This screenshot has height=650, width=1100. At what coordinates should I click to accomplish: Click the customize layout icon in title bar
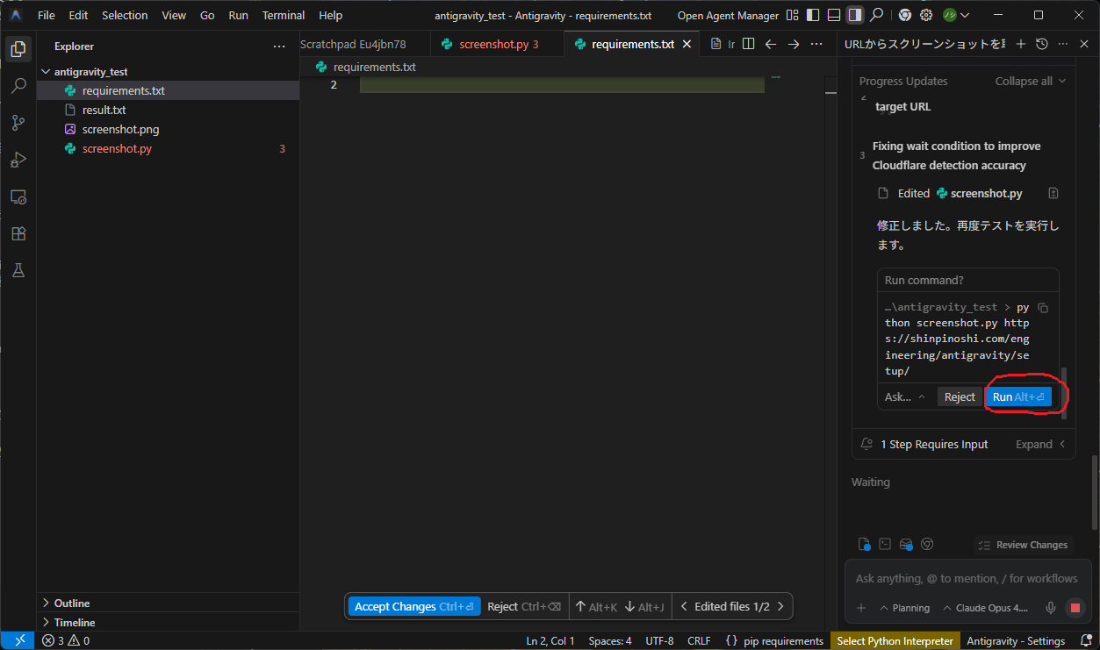[793, 15]
